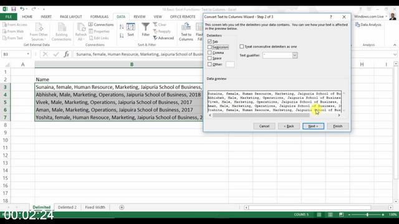The image size is (399, 224).
Task: Switch to the FORMULAS tab
Action: pyautogui.click(x=99, y=17)
